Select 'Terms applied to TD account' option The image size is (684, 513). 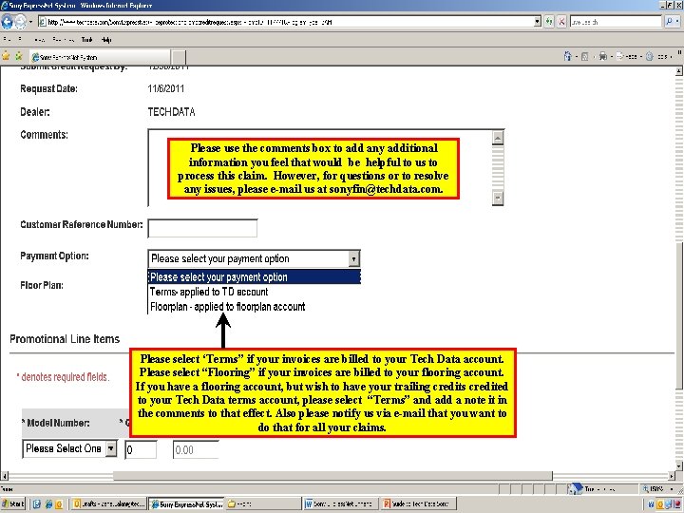point(209,292)
